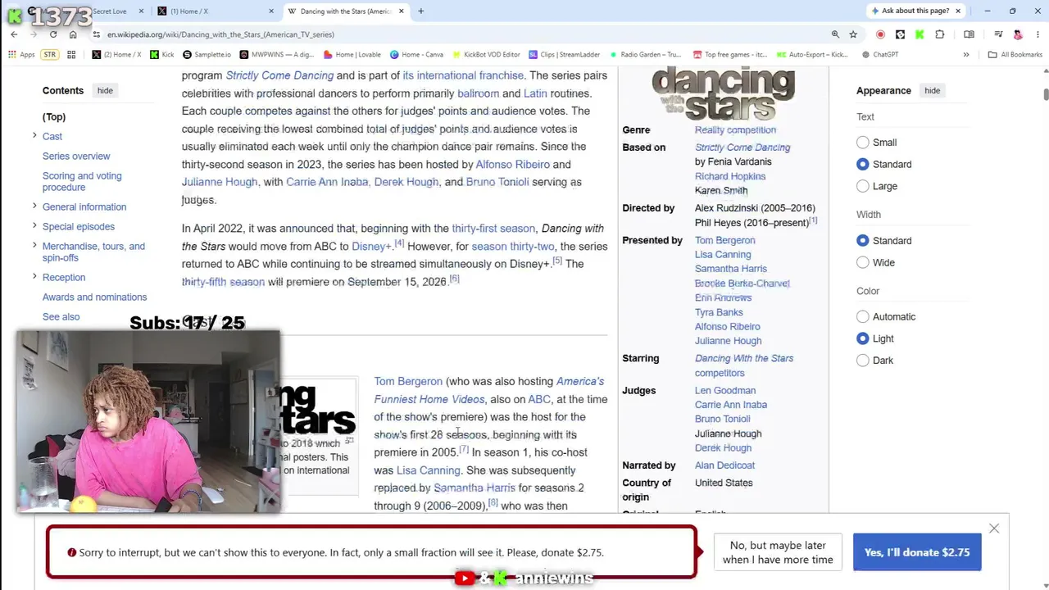1049x590 pixels.
Task: Open the Home | Lovable bookmark
Action: (352, 55)
